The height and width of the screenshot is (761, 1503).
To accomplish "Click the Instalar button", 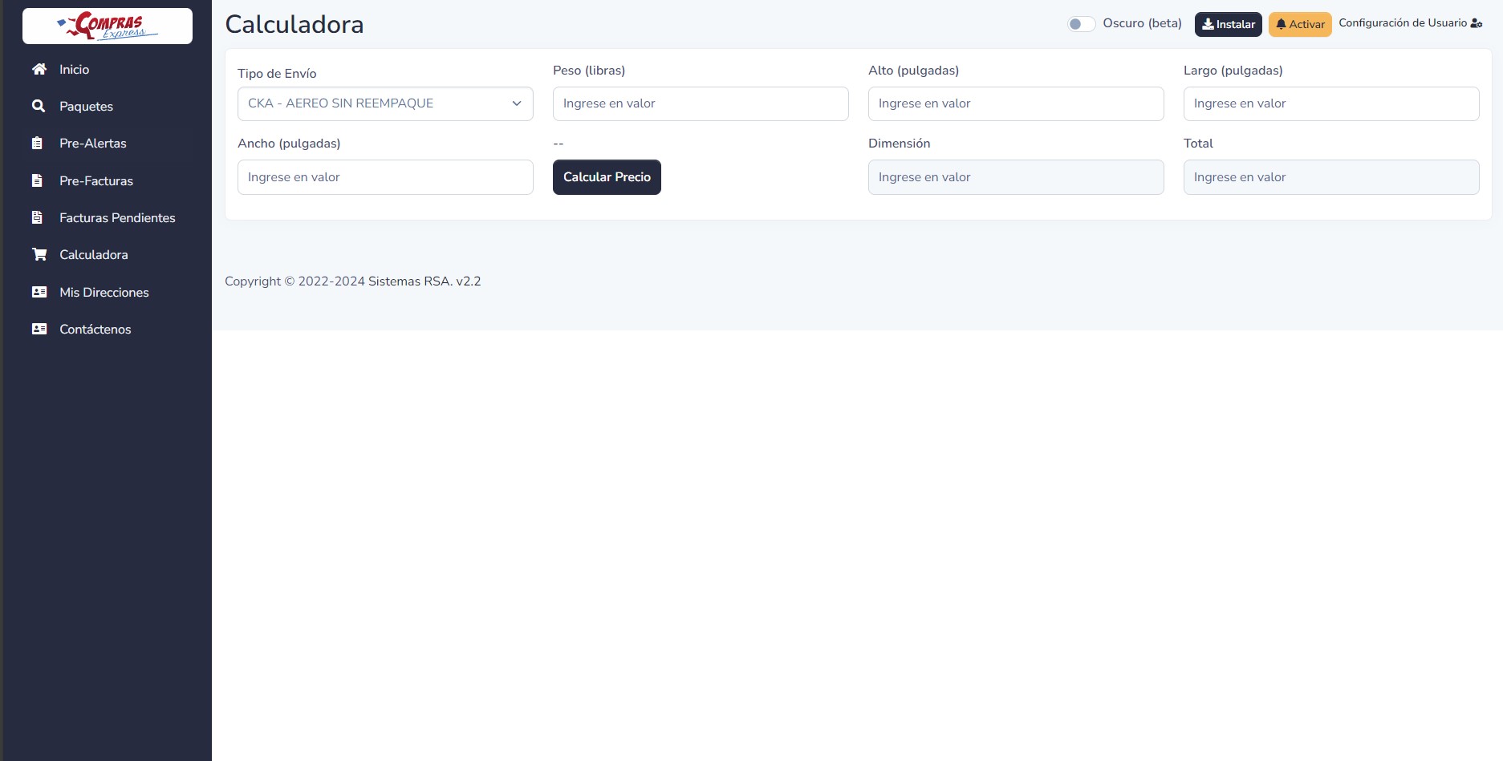I will [x=1228, y=24].
